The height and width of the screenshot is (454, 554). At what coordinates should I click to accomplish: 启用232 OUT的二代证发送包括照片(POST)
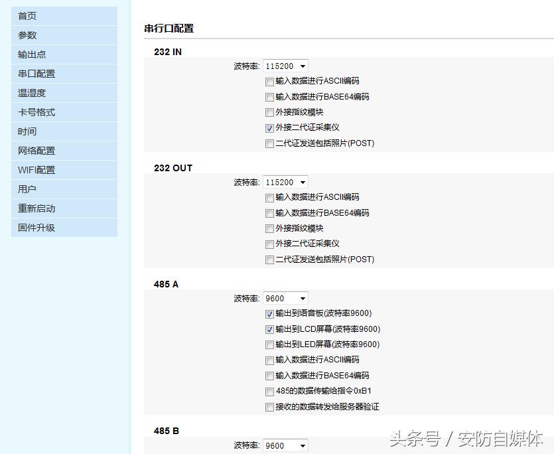point(269,259)
